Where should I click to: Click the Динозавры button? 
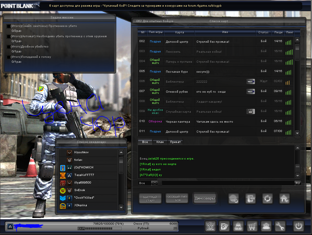pyautogui.click(x=205, y=198)
